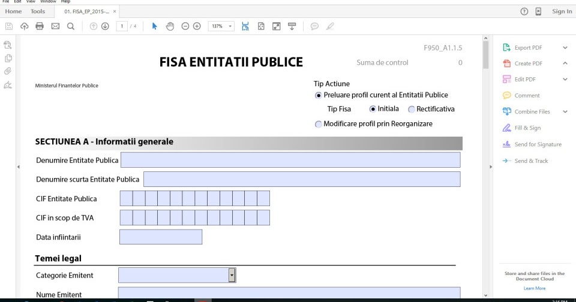Open the Comment tool
The height and width of the screenshot is (302, 576).
click(527, 95)
